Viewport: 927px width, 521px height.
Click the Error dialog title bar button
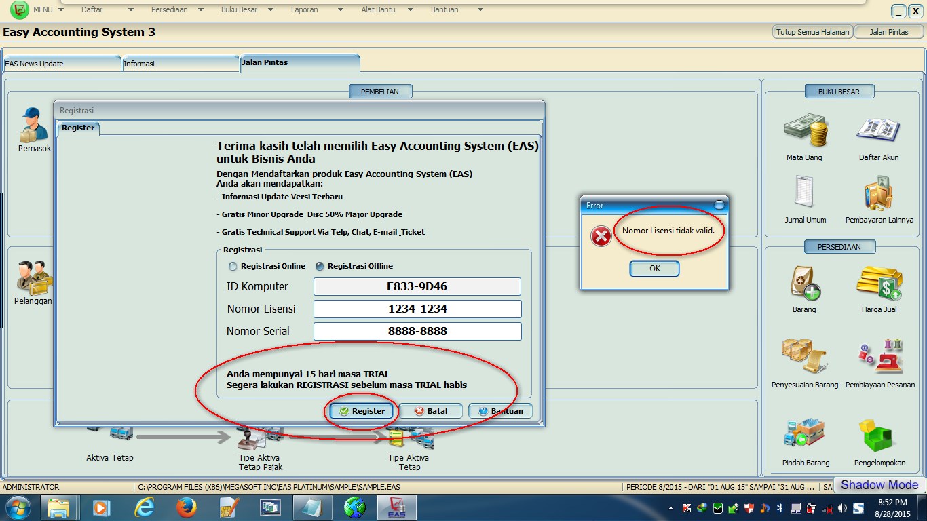(720, 205)
